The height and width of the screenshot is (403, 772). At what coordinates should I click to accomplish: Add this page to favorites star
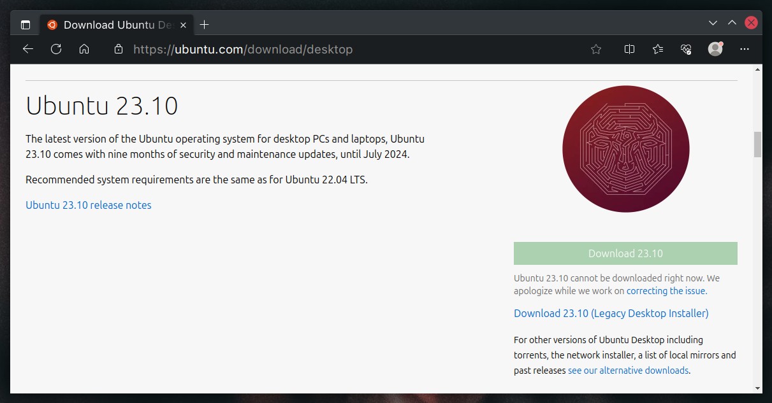[x=596, y=49]
